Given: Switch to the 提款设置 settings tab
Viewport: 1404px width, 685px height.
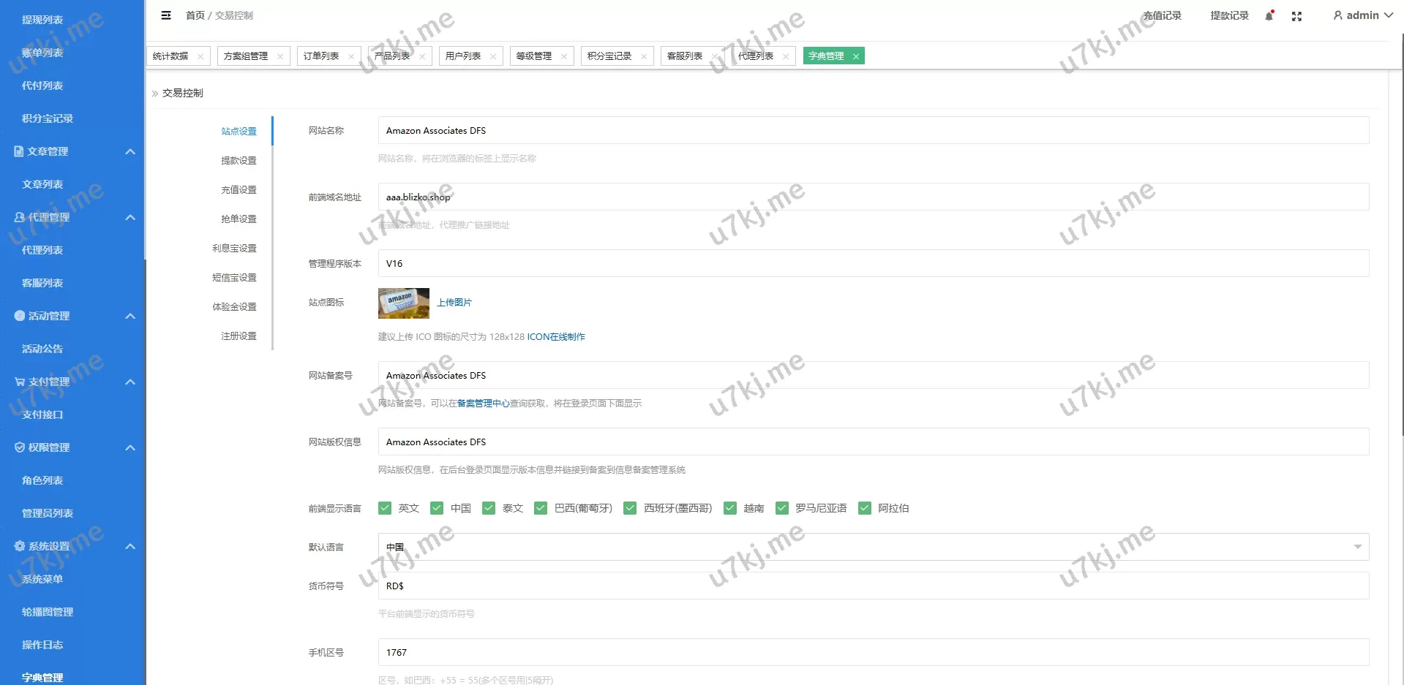Looking at the screenshot, I should (239, 161).
